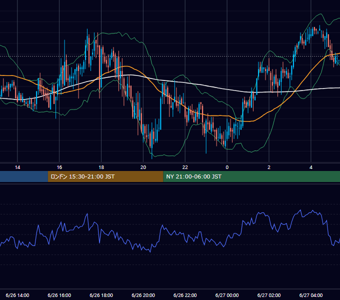This screenshot has height=300, width=340.
Task: Click the 22 hour label on the price chart axis
Action: tap(185, 167)
